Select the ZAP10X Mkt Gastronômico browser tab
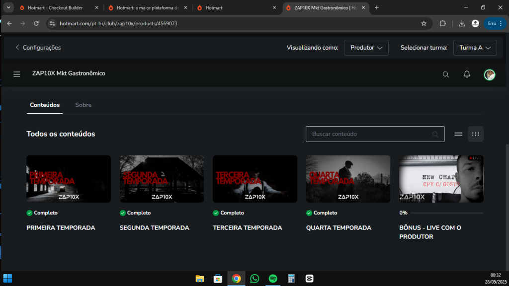The image size is (509, 286). point(325,7)
